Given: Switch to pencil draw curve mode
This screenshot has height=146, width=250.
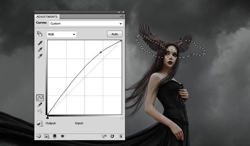Looking at the screenshot, I should [x=40, y=105].
